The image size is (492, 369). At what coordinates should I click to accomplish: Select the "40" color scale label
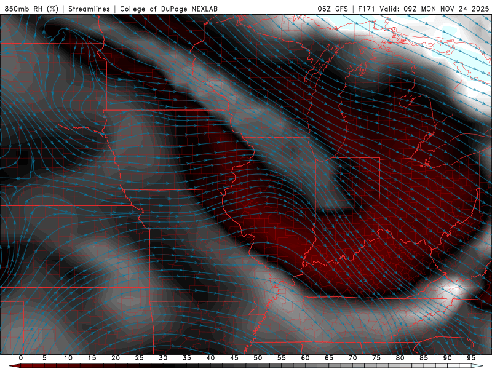tap(210, 358)
